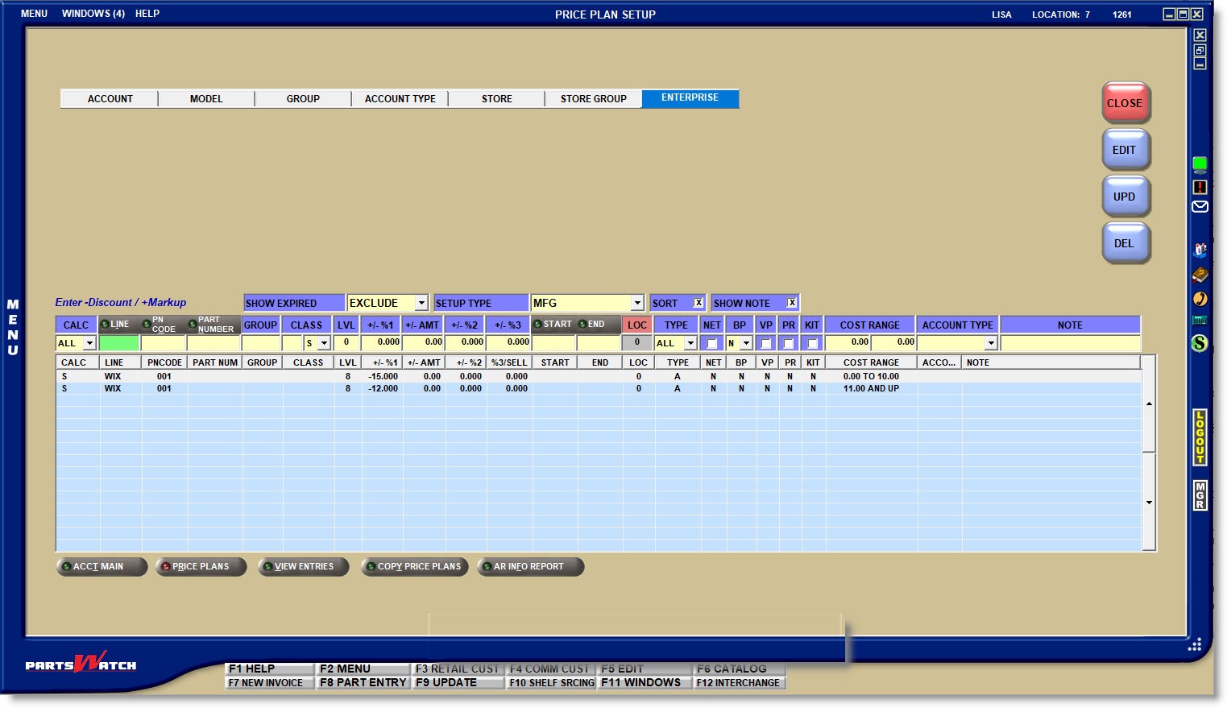Click the table scrollbar down arrow
Viewport: 1227px width, 708px height.
[x=1149, y=503]
